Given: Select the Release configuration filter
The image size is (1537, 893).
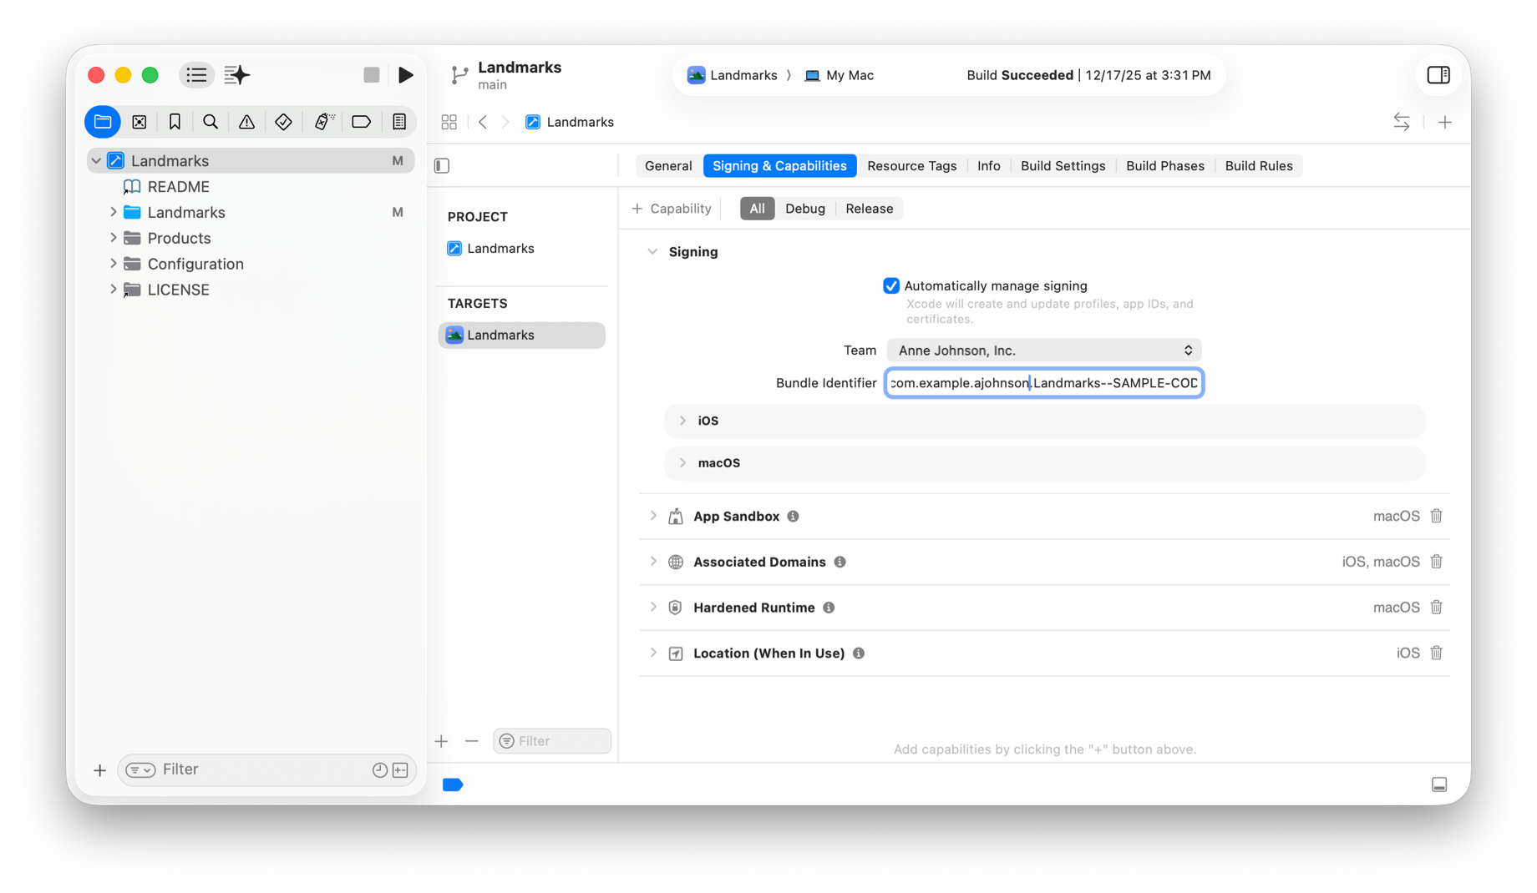Looking at the screenshot, I should [869, 209].
